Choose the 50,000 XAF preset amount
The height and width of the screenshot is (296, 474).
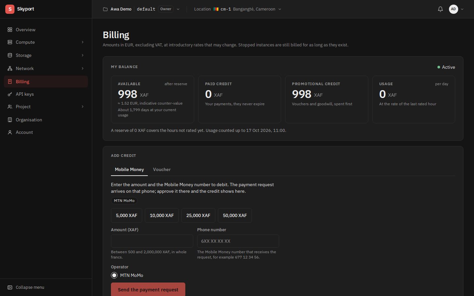click(235, 215)
